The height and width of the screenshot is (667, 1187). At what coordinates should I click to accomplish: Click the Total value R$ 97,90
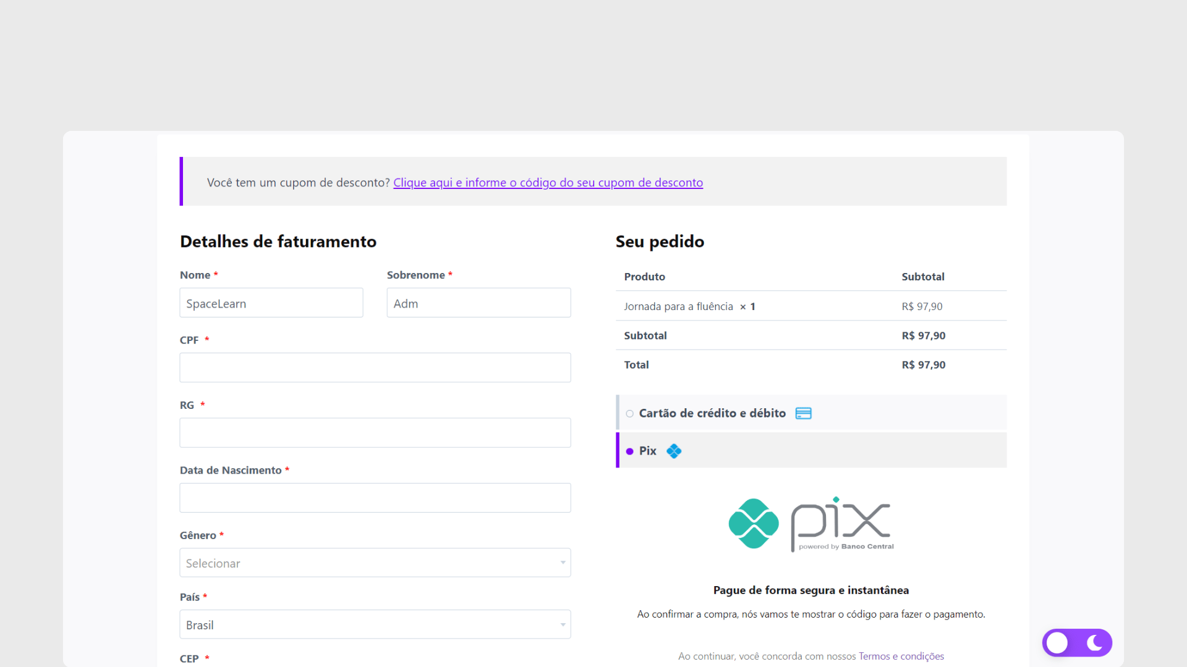coord(923,365)
